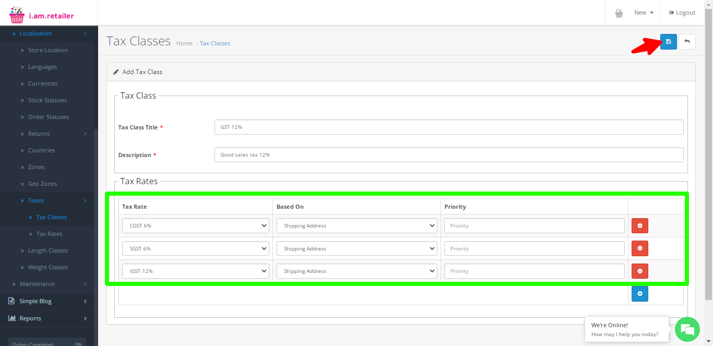The width and height of the screenshot is (713, 346).
Task: Click the Logout link
Action: click(682, 13)
